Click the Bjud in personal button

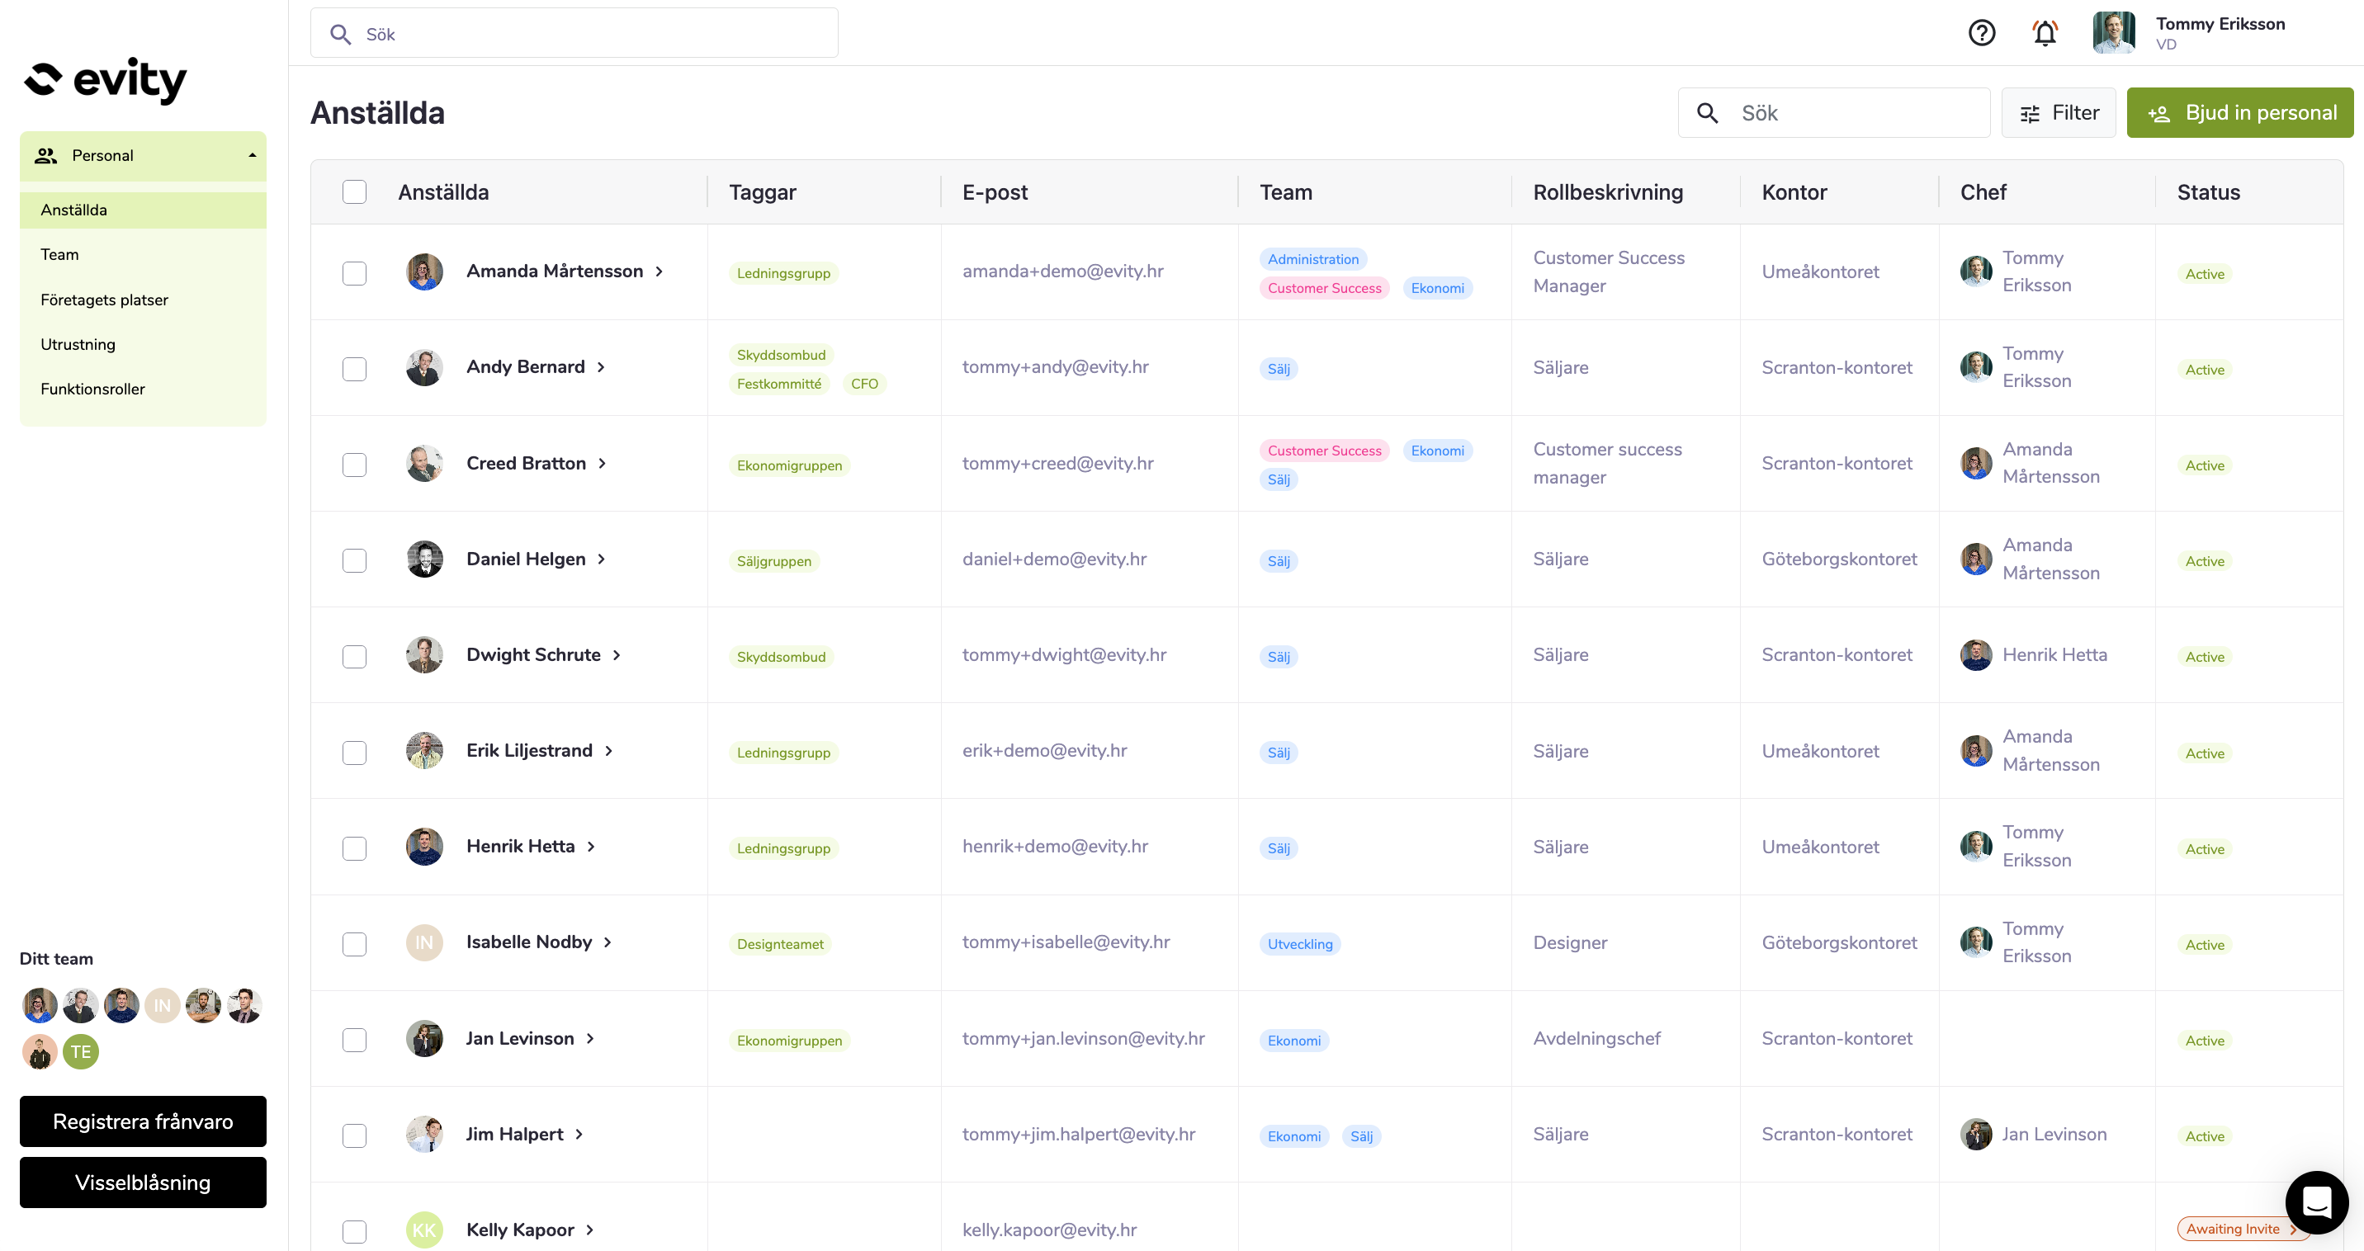(2239, 112)
